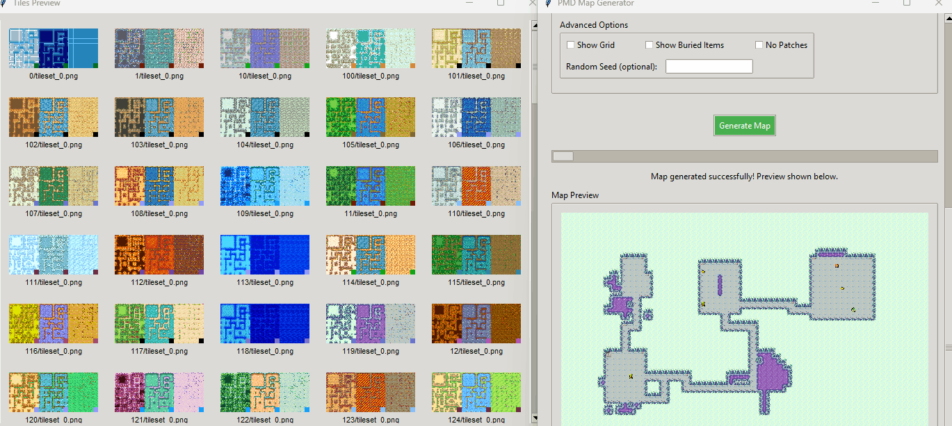Select the 119/tileset_0.png thumbnail
Image resolution: width=952 pixels, height=426 pixels.
pyautogui.click(x=371, y=323)
